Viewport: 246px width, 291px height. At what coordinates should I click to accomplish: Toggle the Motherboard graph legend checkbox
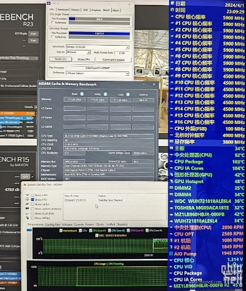61,231
